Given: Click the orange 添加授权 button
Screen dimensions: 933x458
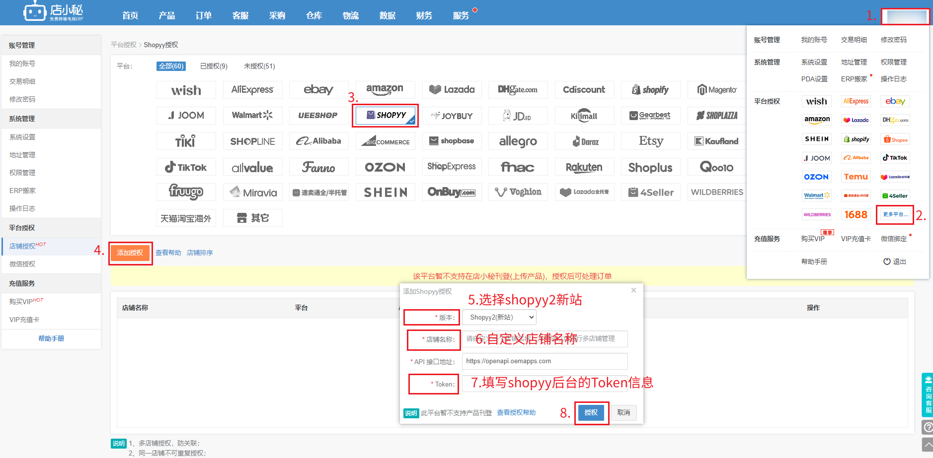Looking at the screenshot, I should tap(130, 253).
